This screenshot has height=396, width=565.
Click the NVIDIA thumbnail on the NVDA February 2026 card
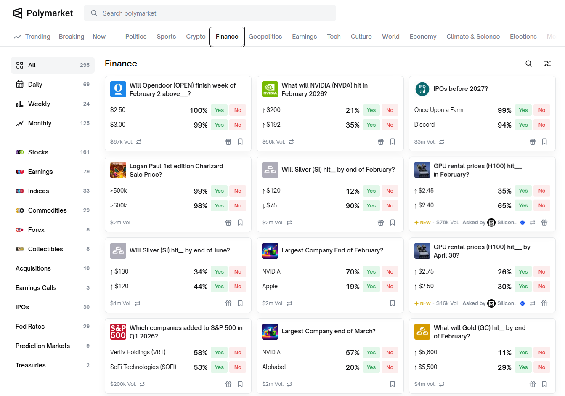pos(270,89)
